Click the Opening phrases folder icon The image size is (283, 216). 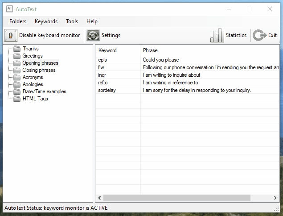(17, 63)
